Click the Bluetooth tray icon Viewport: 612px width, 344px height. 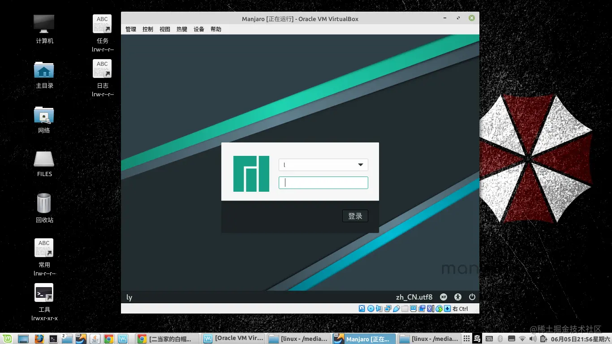500,339
